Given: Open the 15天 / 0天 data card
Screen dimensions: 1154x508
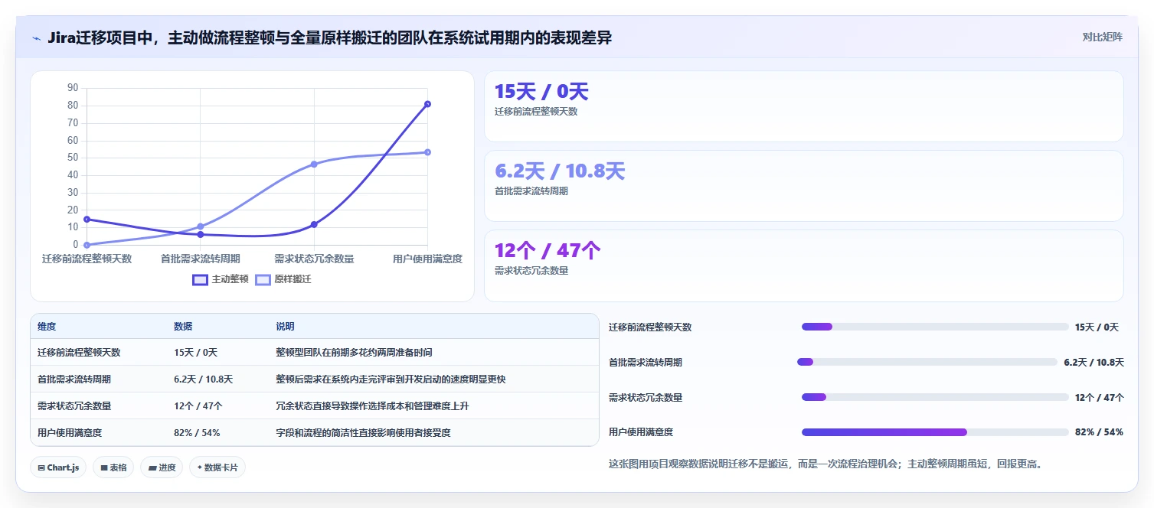Looking at the screenshot, I should pyautogui.click(x=803, y=106).
